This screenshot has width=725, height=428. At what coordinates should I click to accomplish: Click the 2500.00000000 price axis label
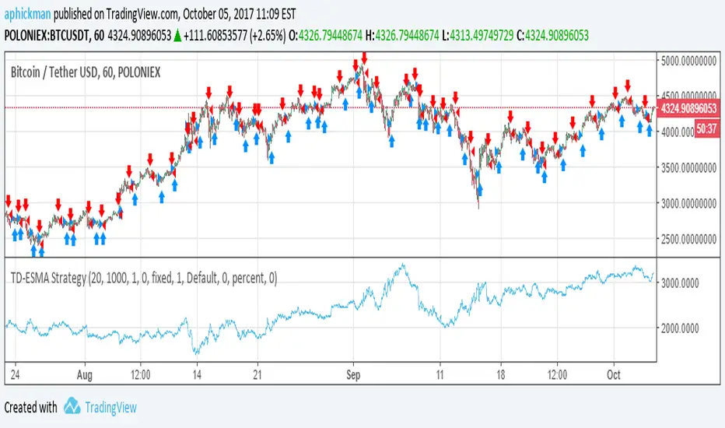pos(688,239)
